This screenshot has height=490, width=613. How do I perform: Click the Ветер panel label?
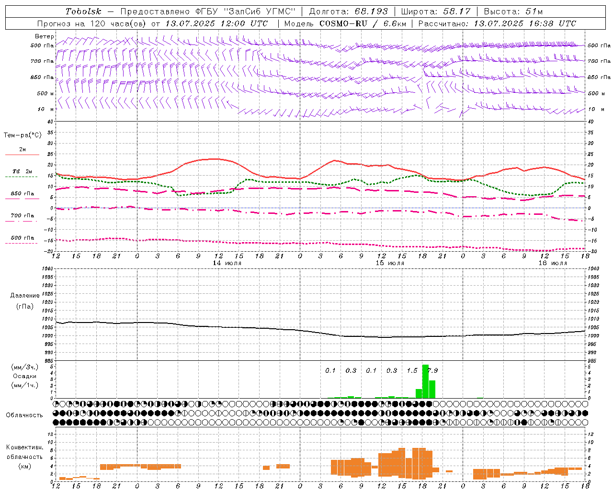(44, 36)
